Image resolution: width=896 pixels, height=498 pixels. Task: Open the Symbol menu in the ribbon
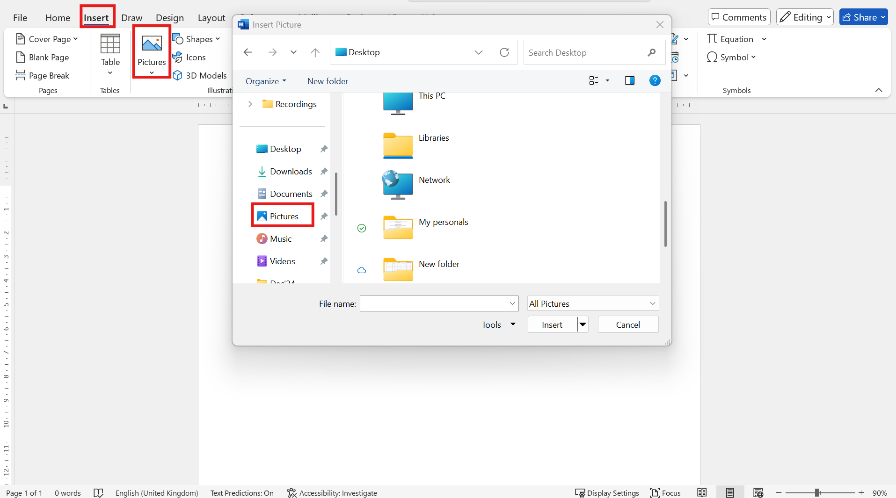click(x=731, y=58)
